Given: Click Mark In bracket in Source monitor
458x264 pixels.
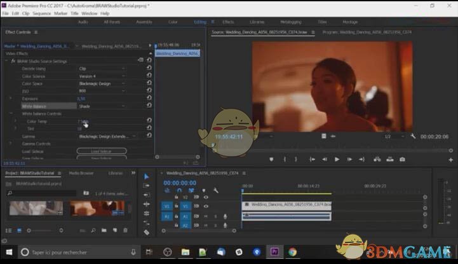Looking at the screenshot, I should [x=285, y=159].
